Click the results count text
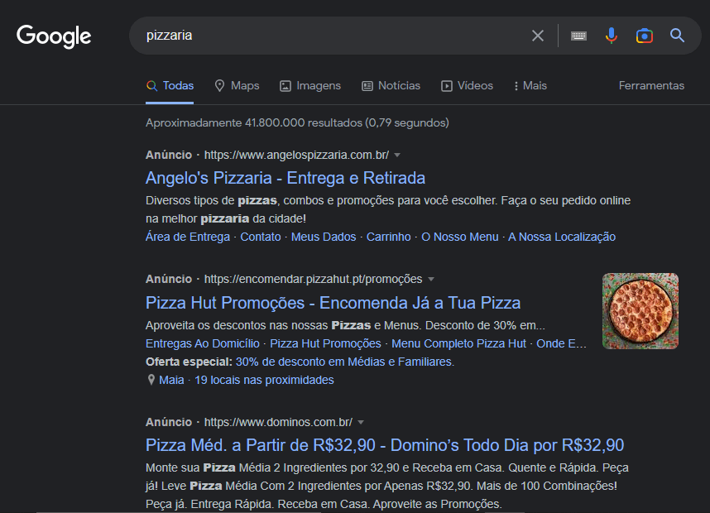The height and width of the screenshot is (513, 710). point(297,122)
